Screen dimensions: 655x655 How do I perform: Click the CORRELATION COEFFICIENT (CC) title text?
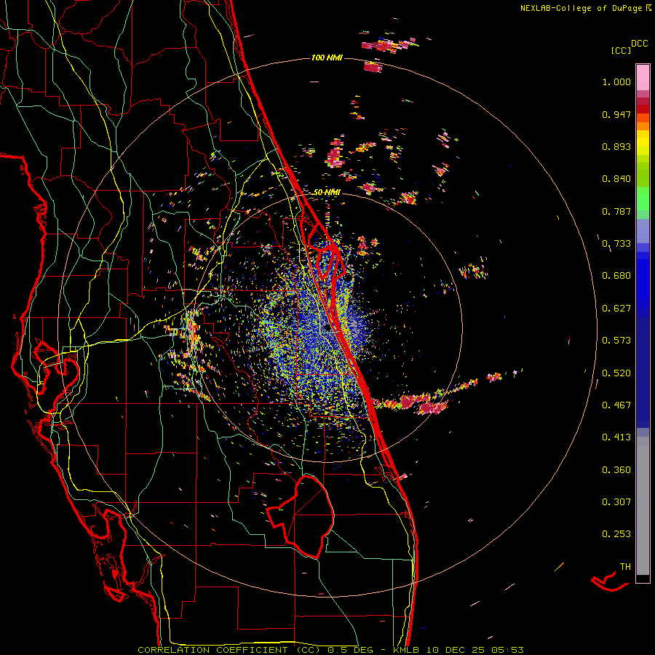point(229,650)
